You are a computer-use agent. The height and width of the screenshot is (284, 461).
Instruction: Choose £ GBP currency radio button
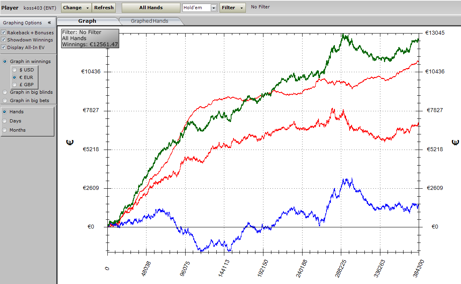coord(15,85)
